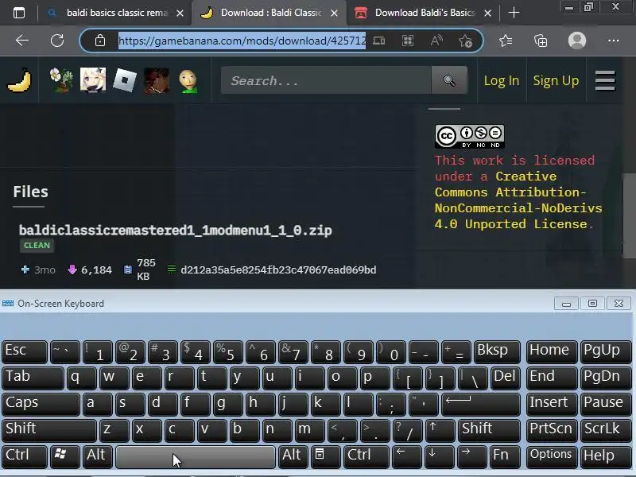This screenshot has width=636, height=477.
Task: Tap the up arrow key
Action: coord(440,430)
